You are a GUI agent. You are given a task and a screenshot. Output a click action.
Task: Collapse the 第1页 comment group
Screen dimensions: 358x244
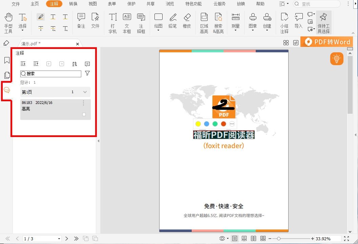84,91
